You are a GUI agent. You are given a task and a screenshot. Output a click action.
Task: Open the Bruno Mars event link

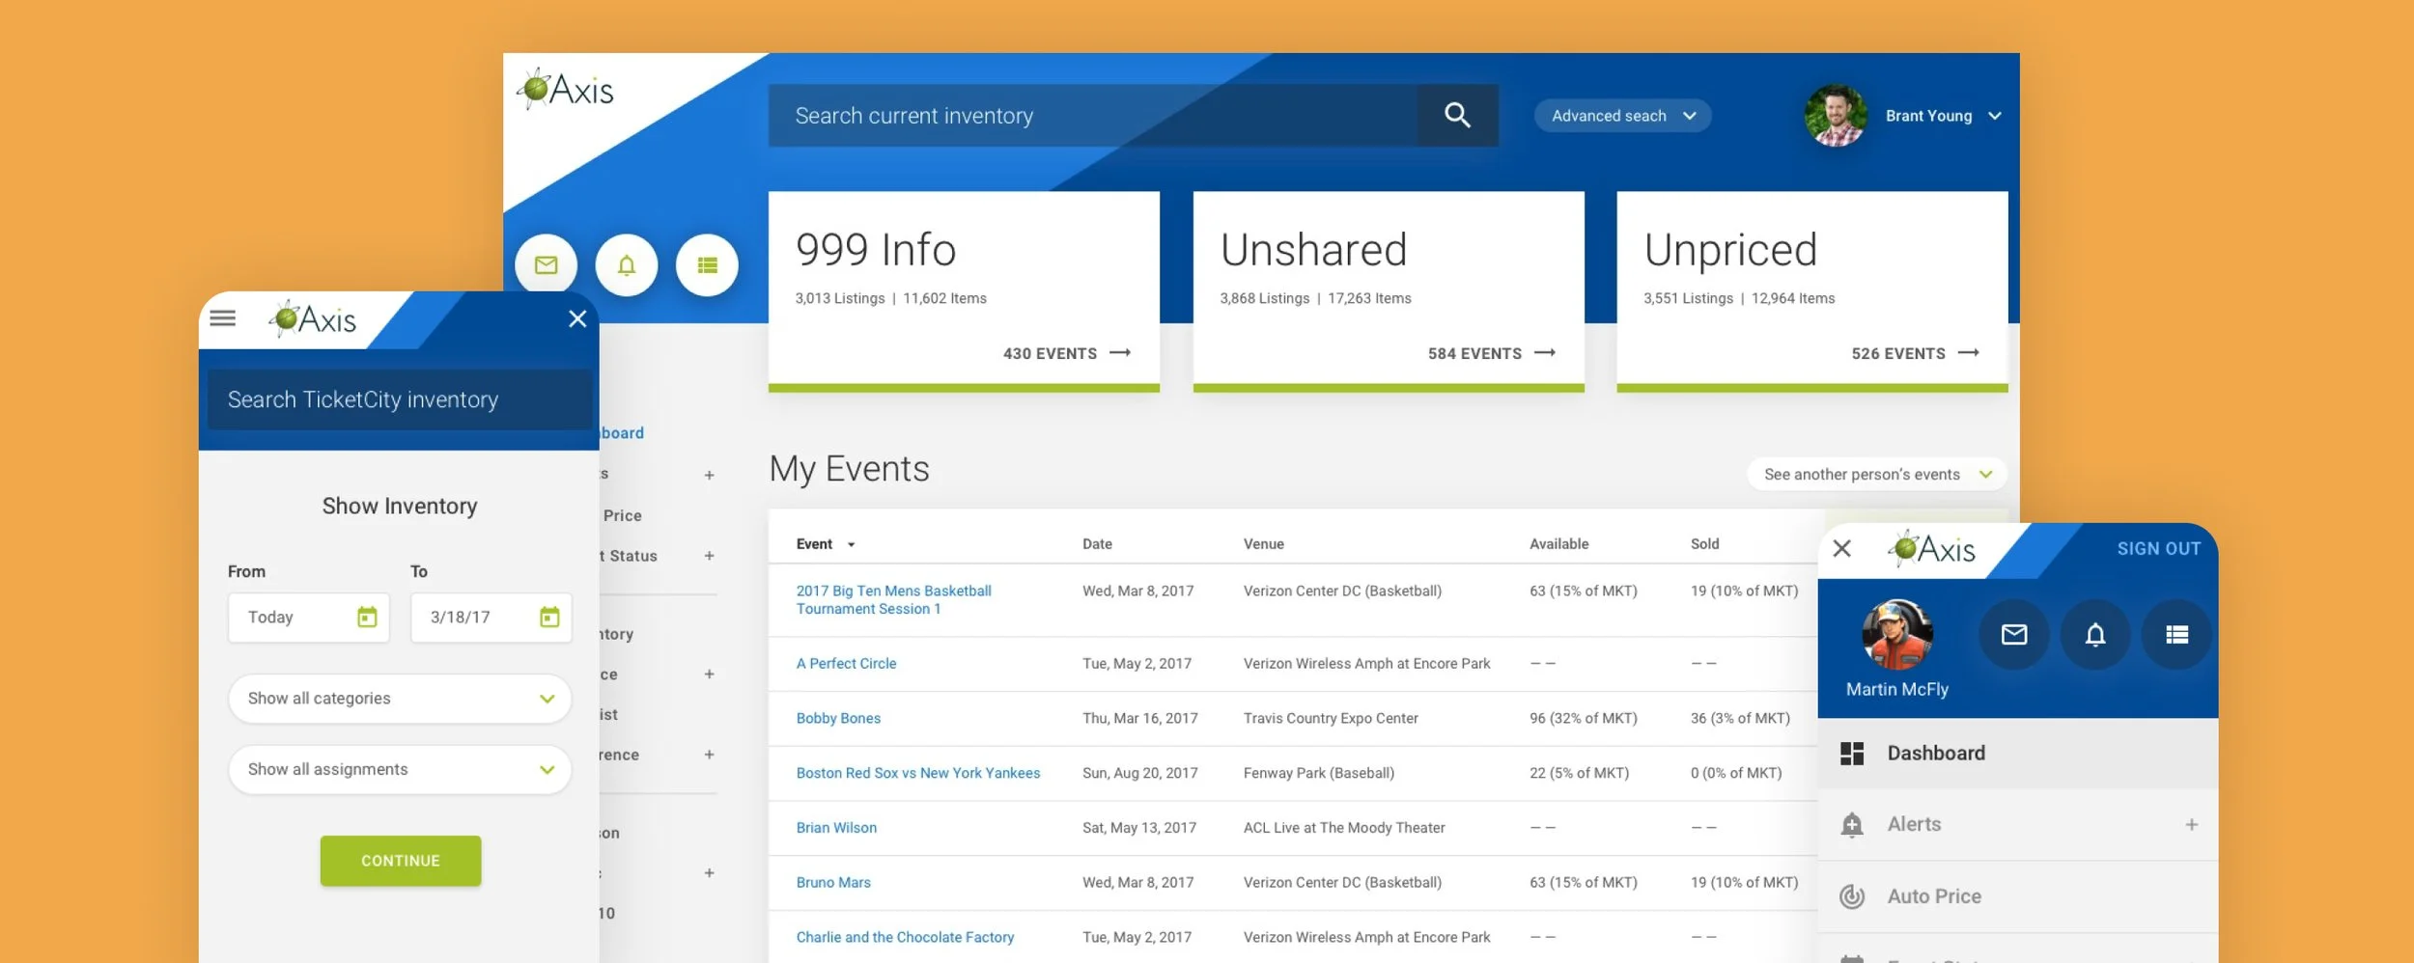tap(833, 883)
